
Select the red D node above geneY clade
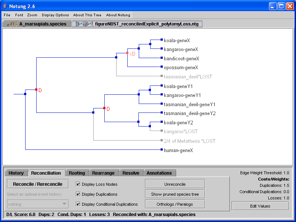pos(104,108)
